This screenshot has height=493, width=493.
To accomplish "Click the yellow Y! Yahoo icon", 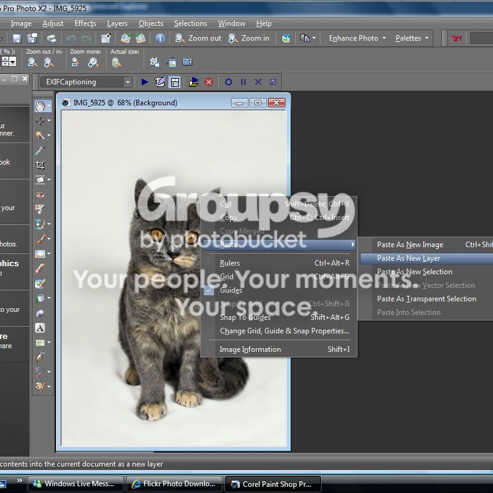I will 457,38.
